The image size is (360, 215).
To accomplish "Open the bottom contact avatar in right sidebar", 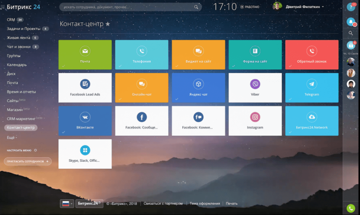I will [x=351, y=95].
